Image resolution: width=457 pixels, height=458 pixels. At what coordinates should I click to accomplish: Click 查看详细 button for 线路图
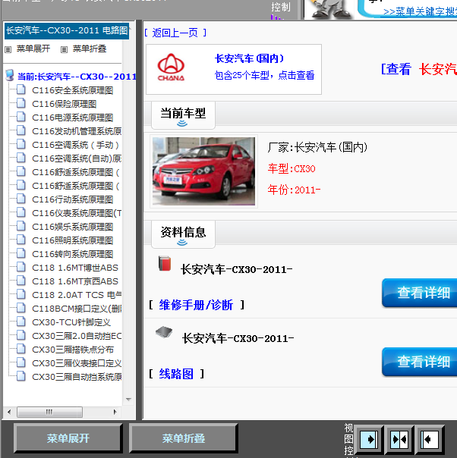pos(419,362)
